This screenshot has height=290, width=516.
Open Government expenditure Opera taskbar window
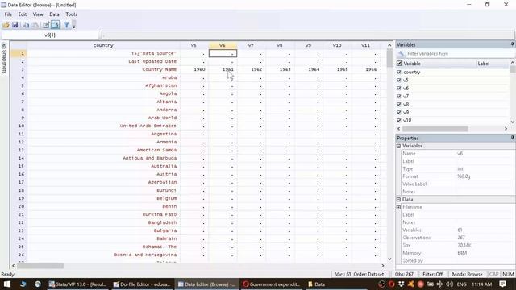point(271,284)
